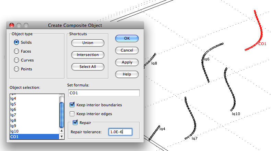Cancel the Create Composite Object dialog
The image size is (271, 151).
click(x=127, y=51)
